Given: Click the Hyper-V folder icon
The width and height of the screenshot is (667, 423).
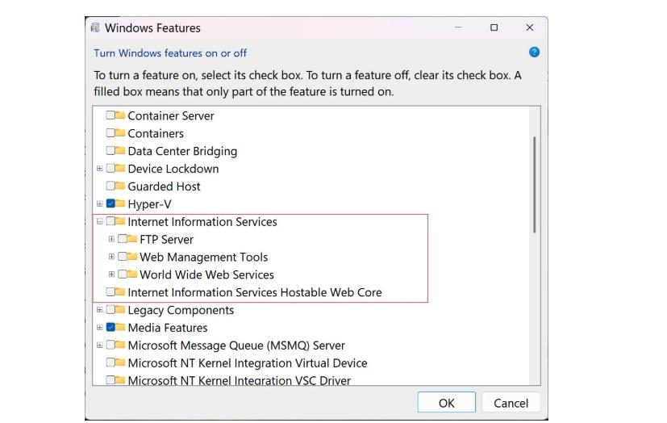Looking at the screenshot, I should 120,204.
